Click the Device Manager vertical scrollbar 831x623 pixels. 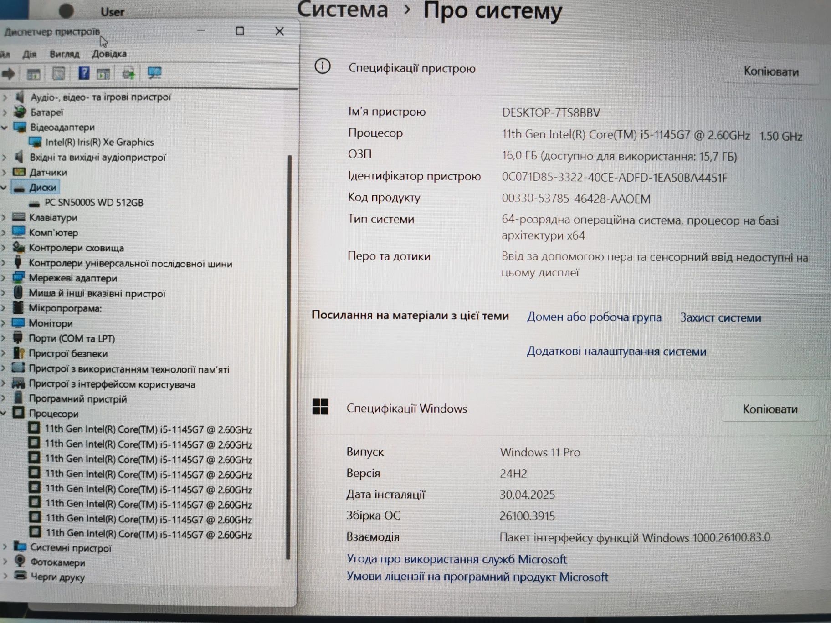[288, 357]
